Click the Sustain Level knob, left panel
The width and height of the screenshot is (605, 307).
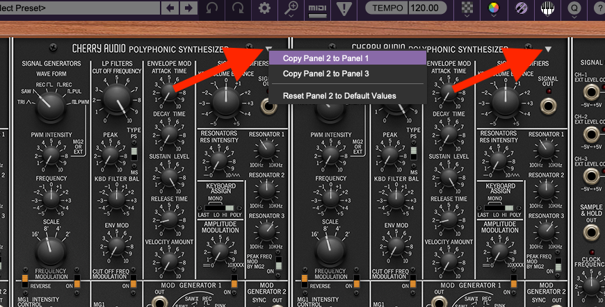pyautogui.click(x=170, y=177)
